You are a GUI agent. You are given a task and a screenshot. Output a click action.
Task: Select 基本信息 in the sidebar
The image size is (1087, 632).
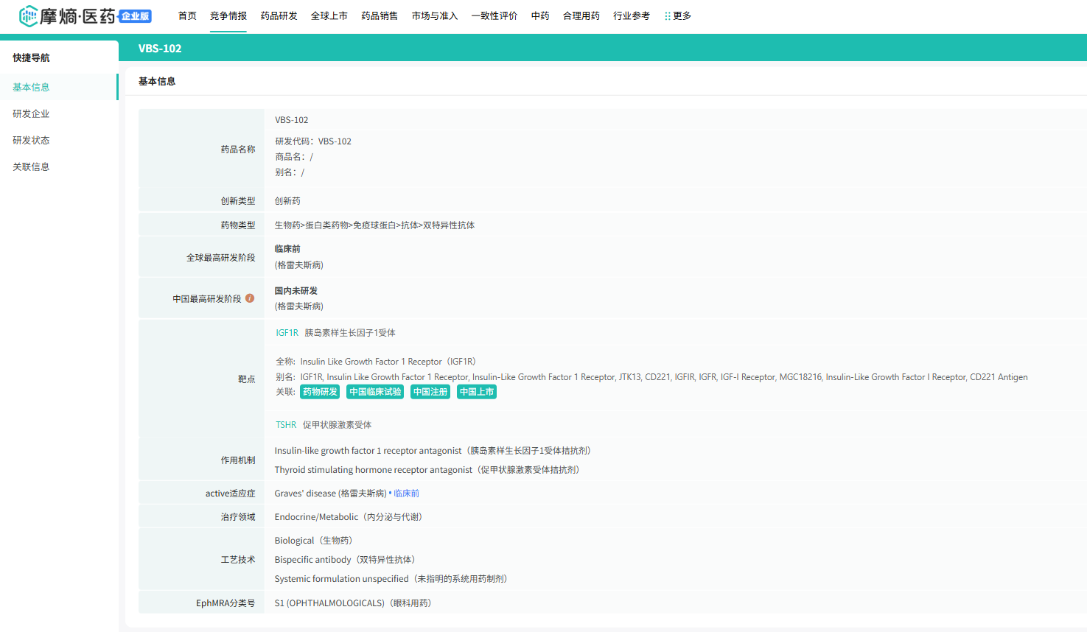[31, 87]
